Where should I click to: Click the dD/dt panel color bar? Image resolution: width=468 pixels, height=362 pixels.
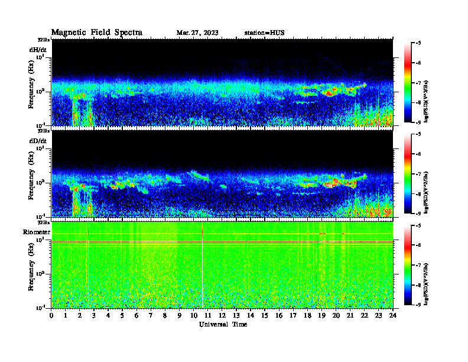pyautogui.click(x=408, y=173)
